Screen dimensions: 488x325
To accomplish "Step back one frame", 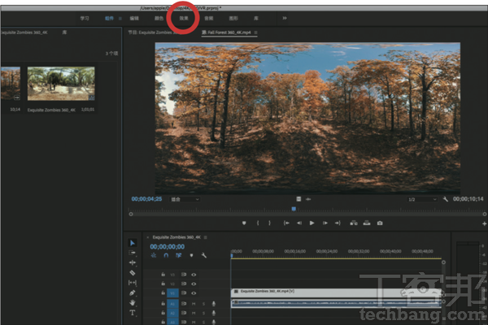I will 299,223.
